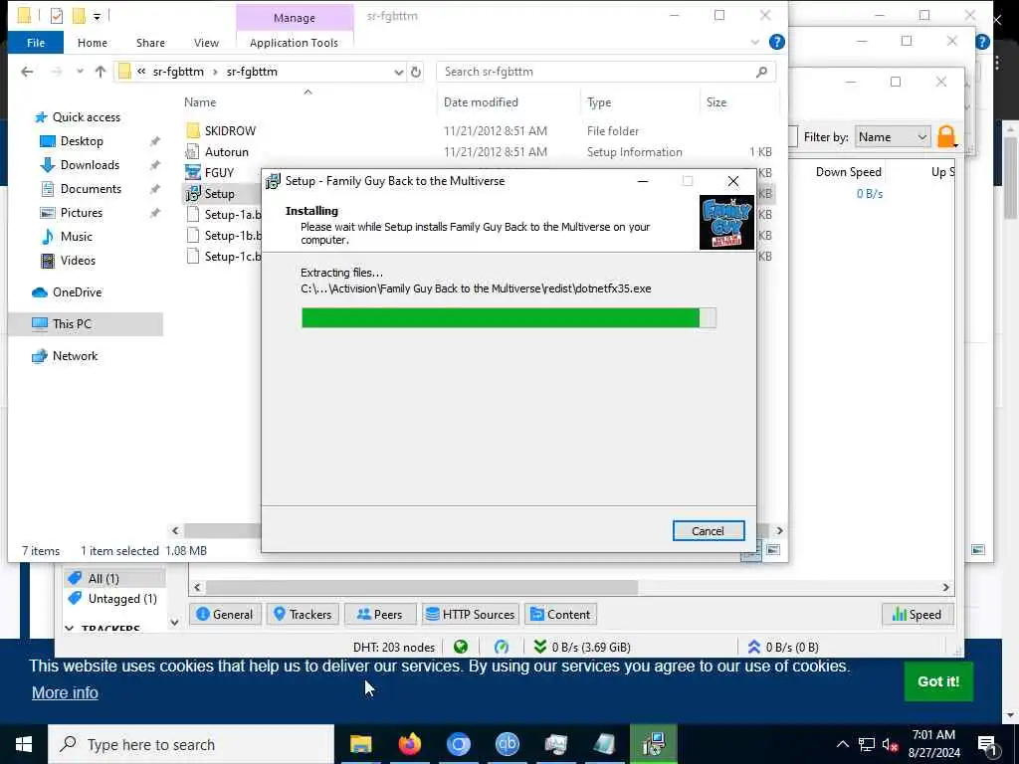Click the Down Speed column header
The width and height of the screenshot is (1019, 764).
[x=848, y=172]
